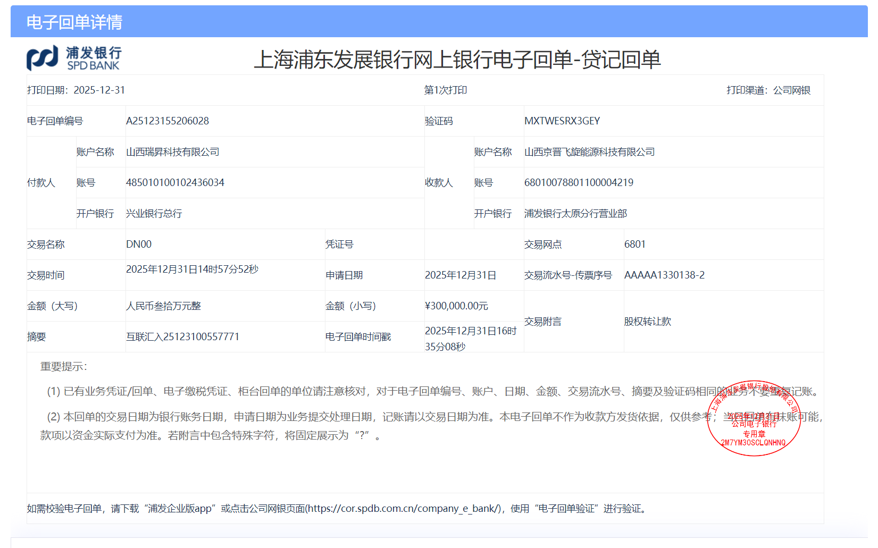878x548 pixels.
Task: Click payee account number 68010078801100004219
Action: (579, 183)
